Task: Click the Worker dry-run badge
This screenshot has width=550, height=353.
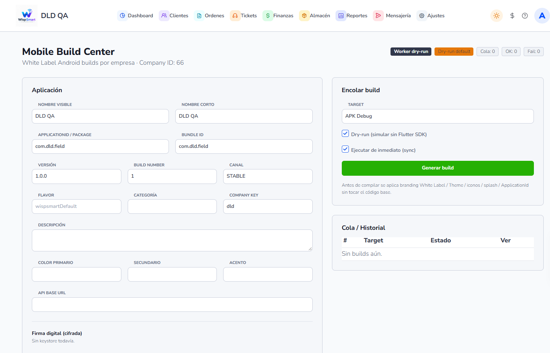Action: pos(411,51)
